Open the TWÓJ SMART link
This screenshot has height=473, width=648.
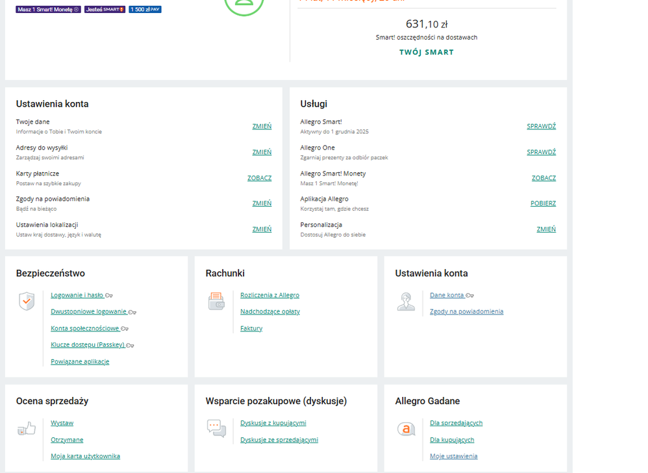[427, 52]
